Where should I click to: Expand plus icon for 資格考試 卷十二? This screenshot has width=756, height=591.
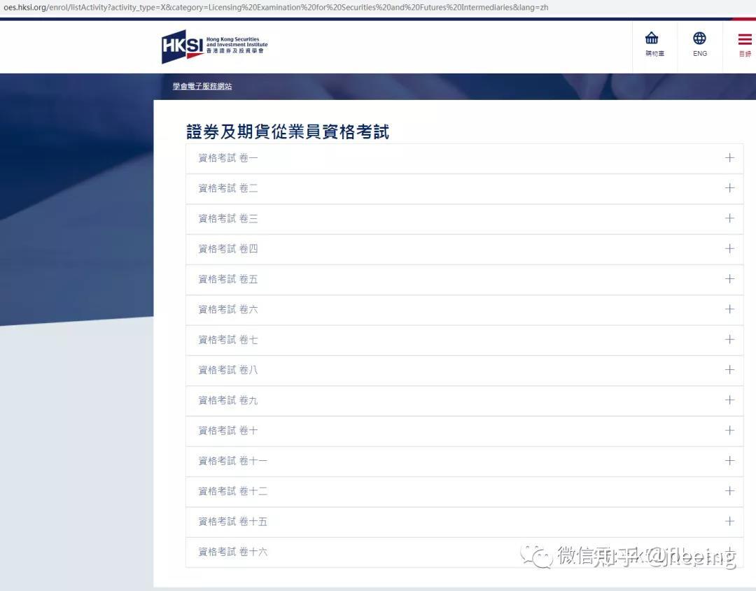click(729, 491)
